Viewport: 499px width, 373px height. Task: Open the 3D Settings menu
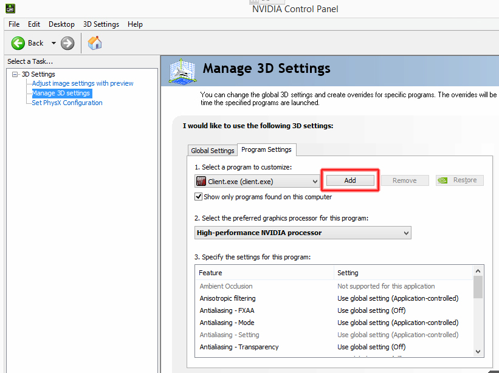coord(101,24)
